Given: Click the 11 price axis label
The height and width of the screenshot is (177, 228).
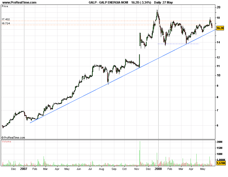Looking at the screenshot, I should point(218,66).
